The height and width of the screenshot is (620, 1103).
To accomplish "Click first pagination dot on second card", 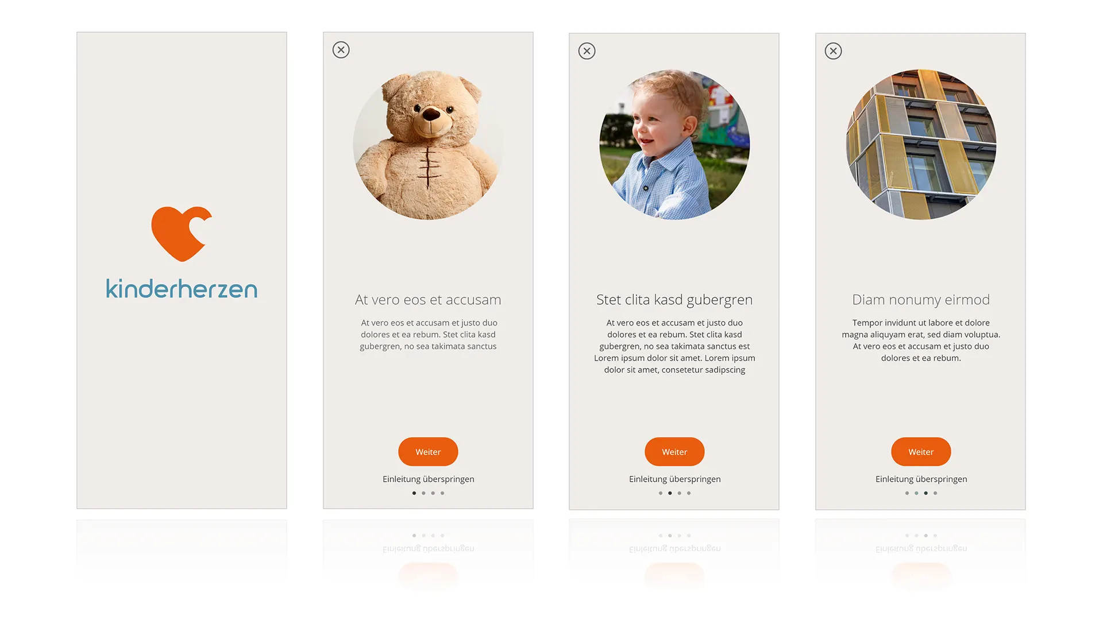I will click(x=412, y=493).
